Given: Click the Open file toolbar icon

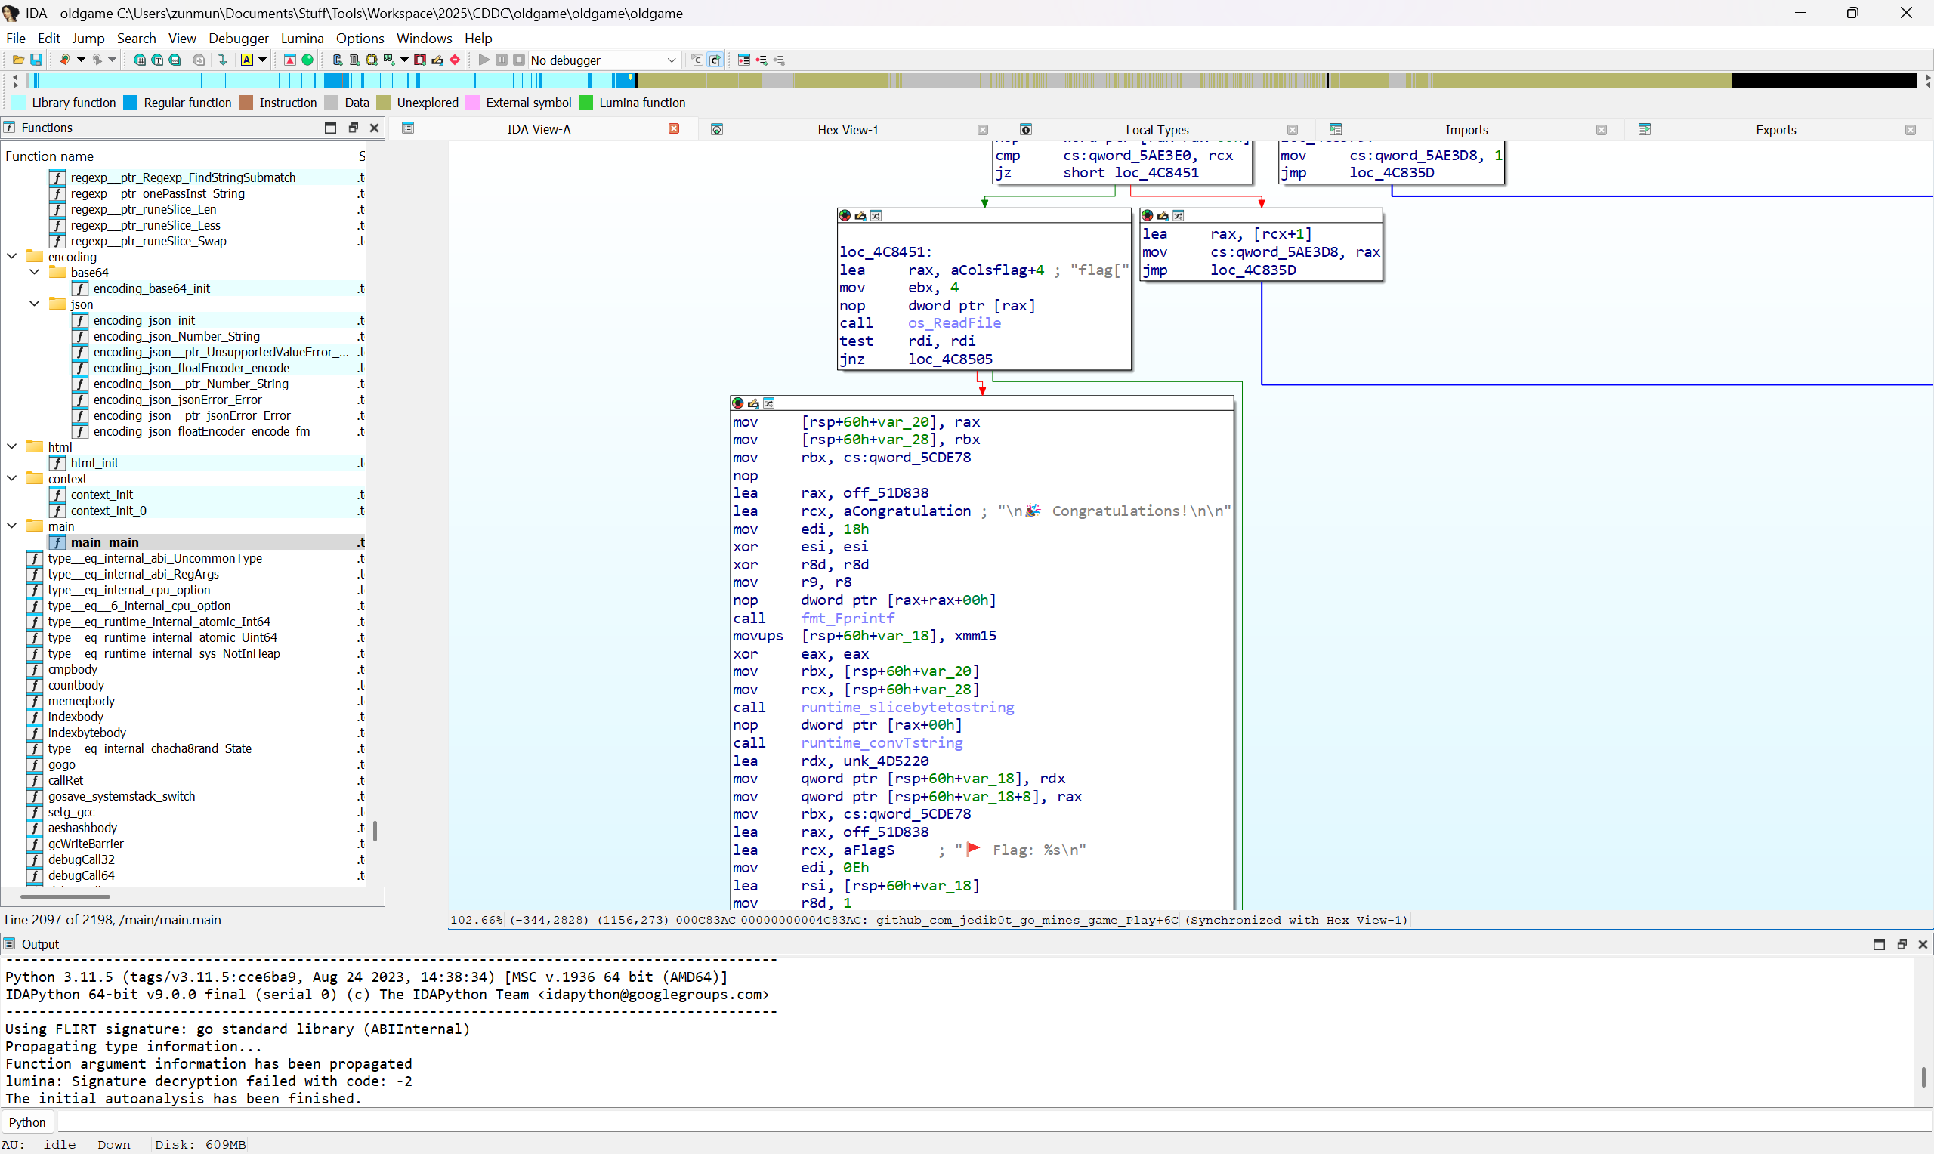Looking at the screenshot, I should click(18, 60).
